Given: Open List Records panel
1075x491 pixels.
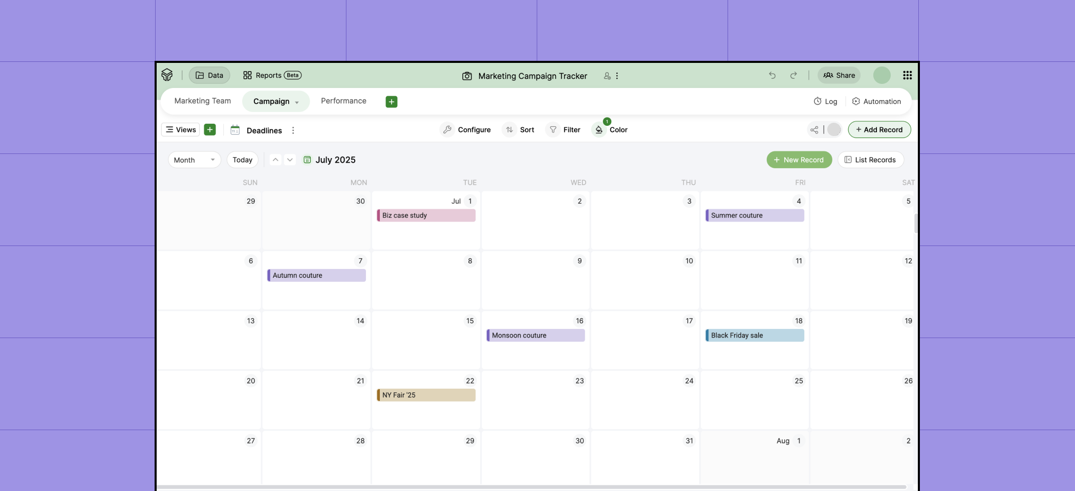Looking at the screenshot, I should tap(870, 160).
